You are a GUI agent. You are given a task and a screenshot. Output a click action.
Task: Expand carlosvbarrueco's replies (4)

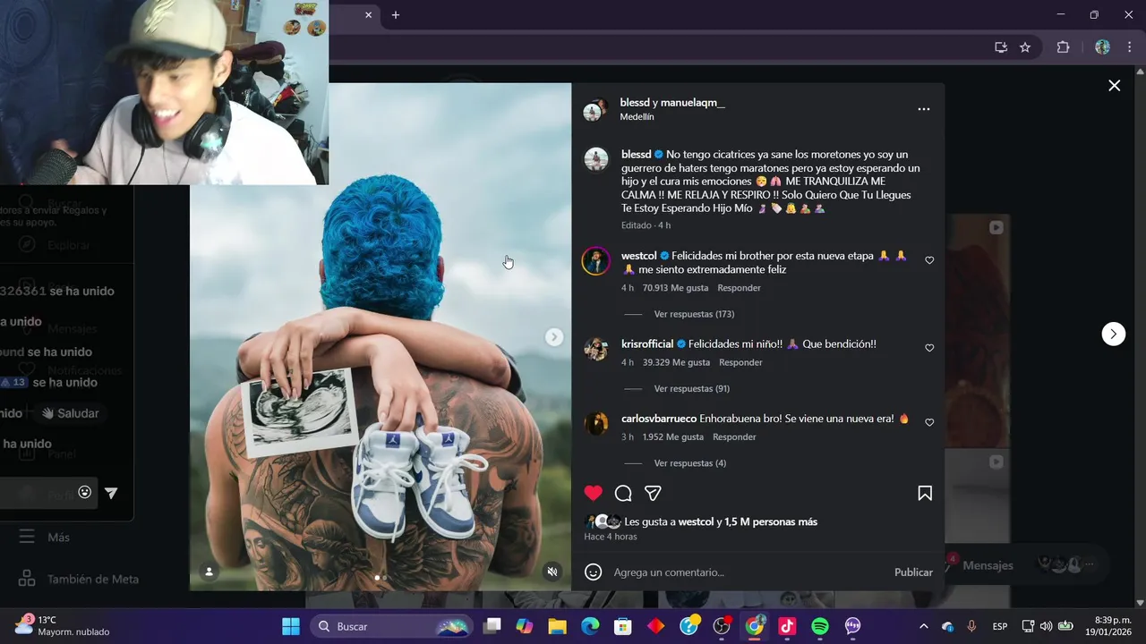[x=690, y=463]
